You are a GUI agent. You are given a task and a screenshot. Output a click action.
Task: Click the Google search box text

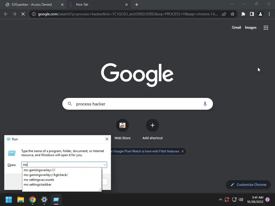pyautogui.click(x=91, y=104)
